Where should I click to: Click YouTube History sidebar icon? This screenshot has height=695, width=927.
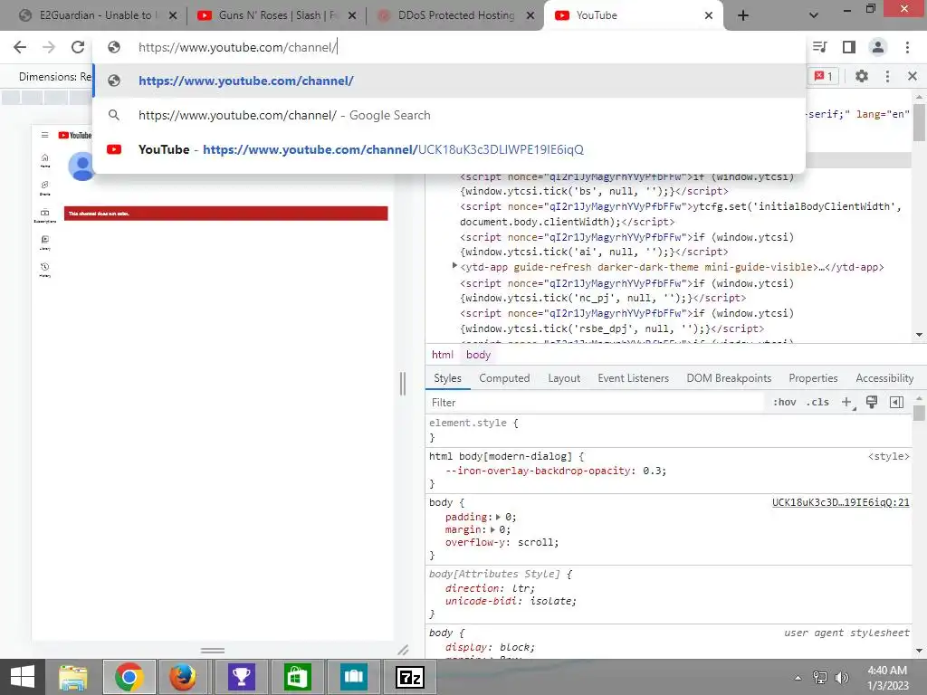(x=45, y=270)
